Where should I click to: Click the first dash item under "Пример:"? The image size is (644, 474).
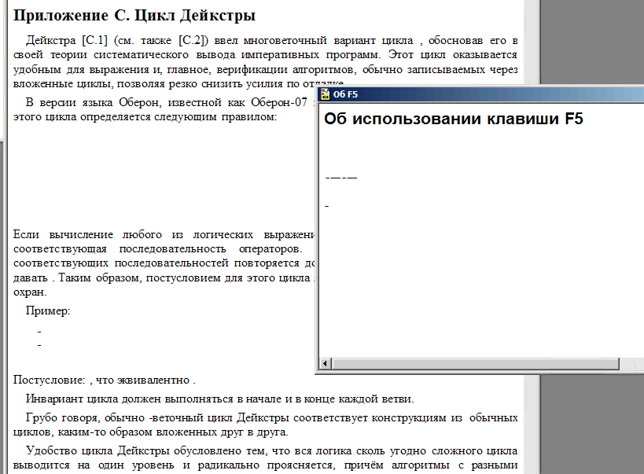39,331
